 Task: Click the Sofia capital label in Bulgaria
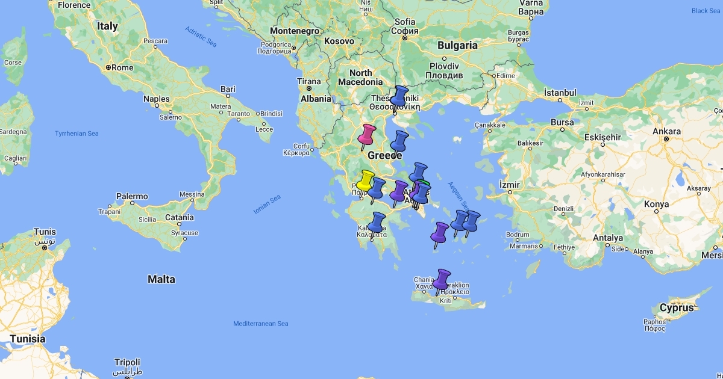[405, 22]
